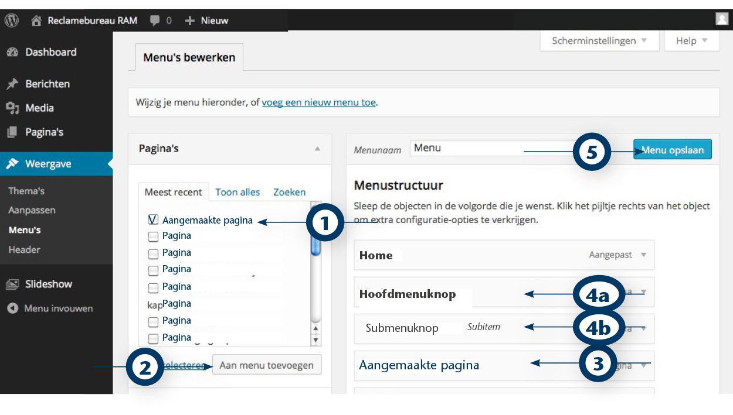Click the home icon beside Reclamebureau RAM

tap(36, 20)
